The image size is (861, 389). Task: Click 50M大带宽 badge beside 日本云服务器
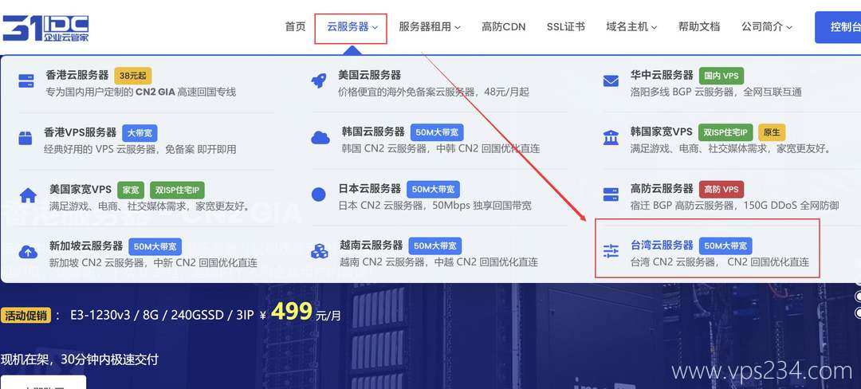click(x=433, y=189)
